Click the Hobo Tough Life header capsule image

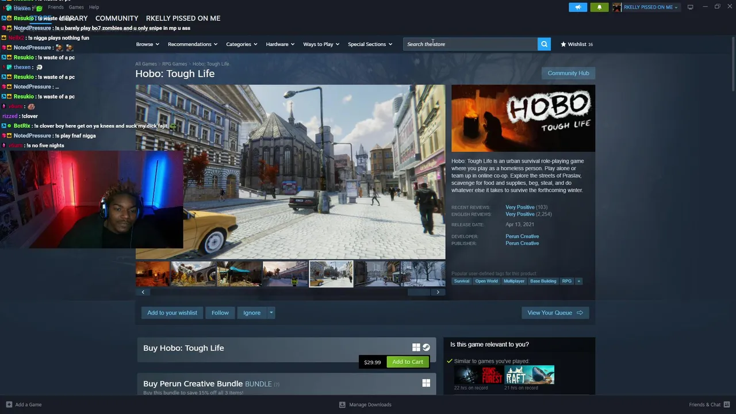pyautogui.click(x=523, y=118)
